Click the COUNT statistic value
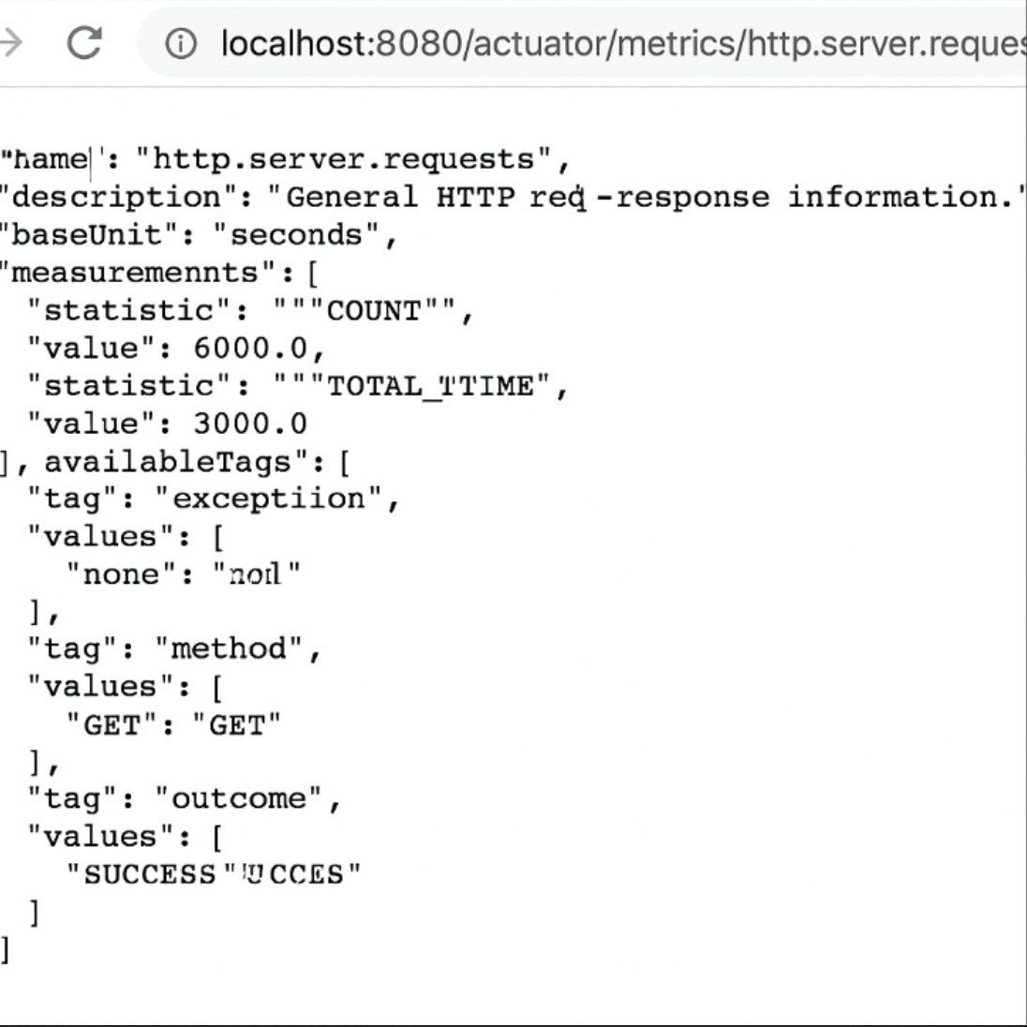The image size is (1027, 1027). pyautogui.click(x=374, y=310)
